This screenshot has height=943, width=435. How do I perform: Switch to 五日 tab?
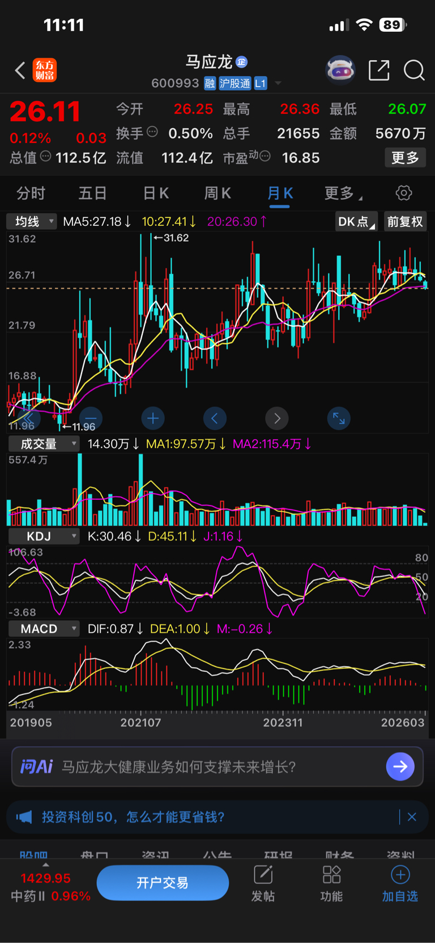[x=92, y=193]
